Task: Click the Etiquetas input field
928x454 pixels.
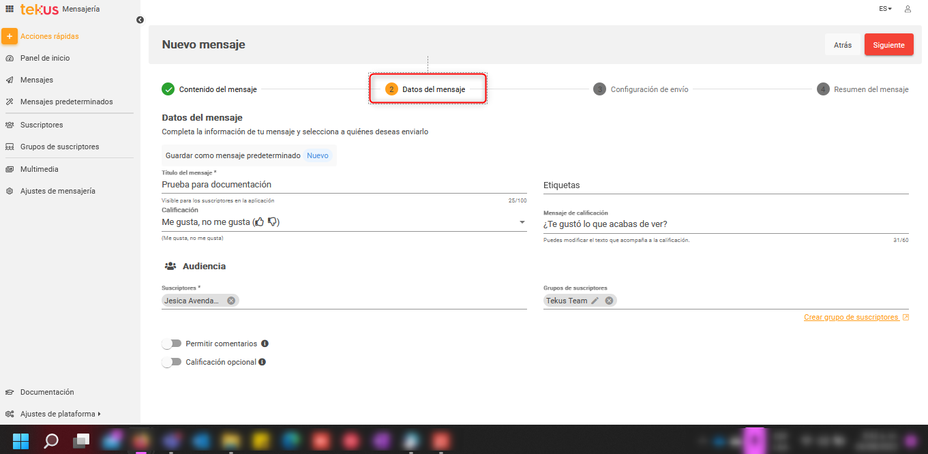Action: [725, 185]
